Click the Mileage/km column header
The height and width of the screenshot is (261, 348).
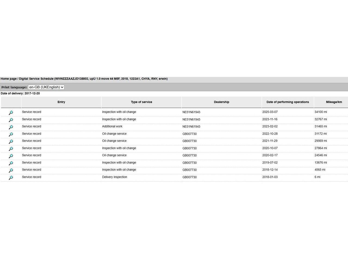click(334, 102)
